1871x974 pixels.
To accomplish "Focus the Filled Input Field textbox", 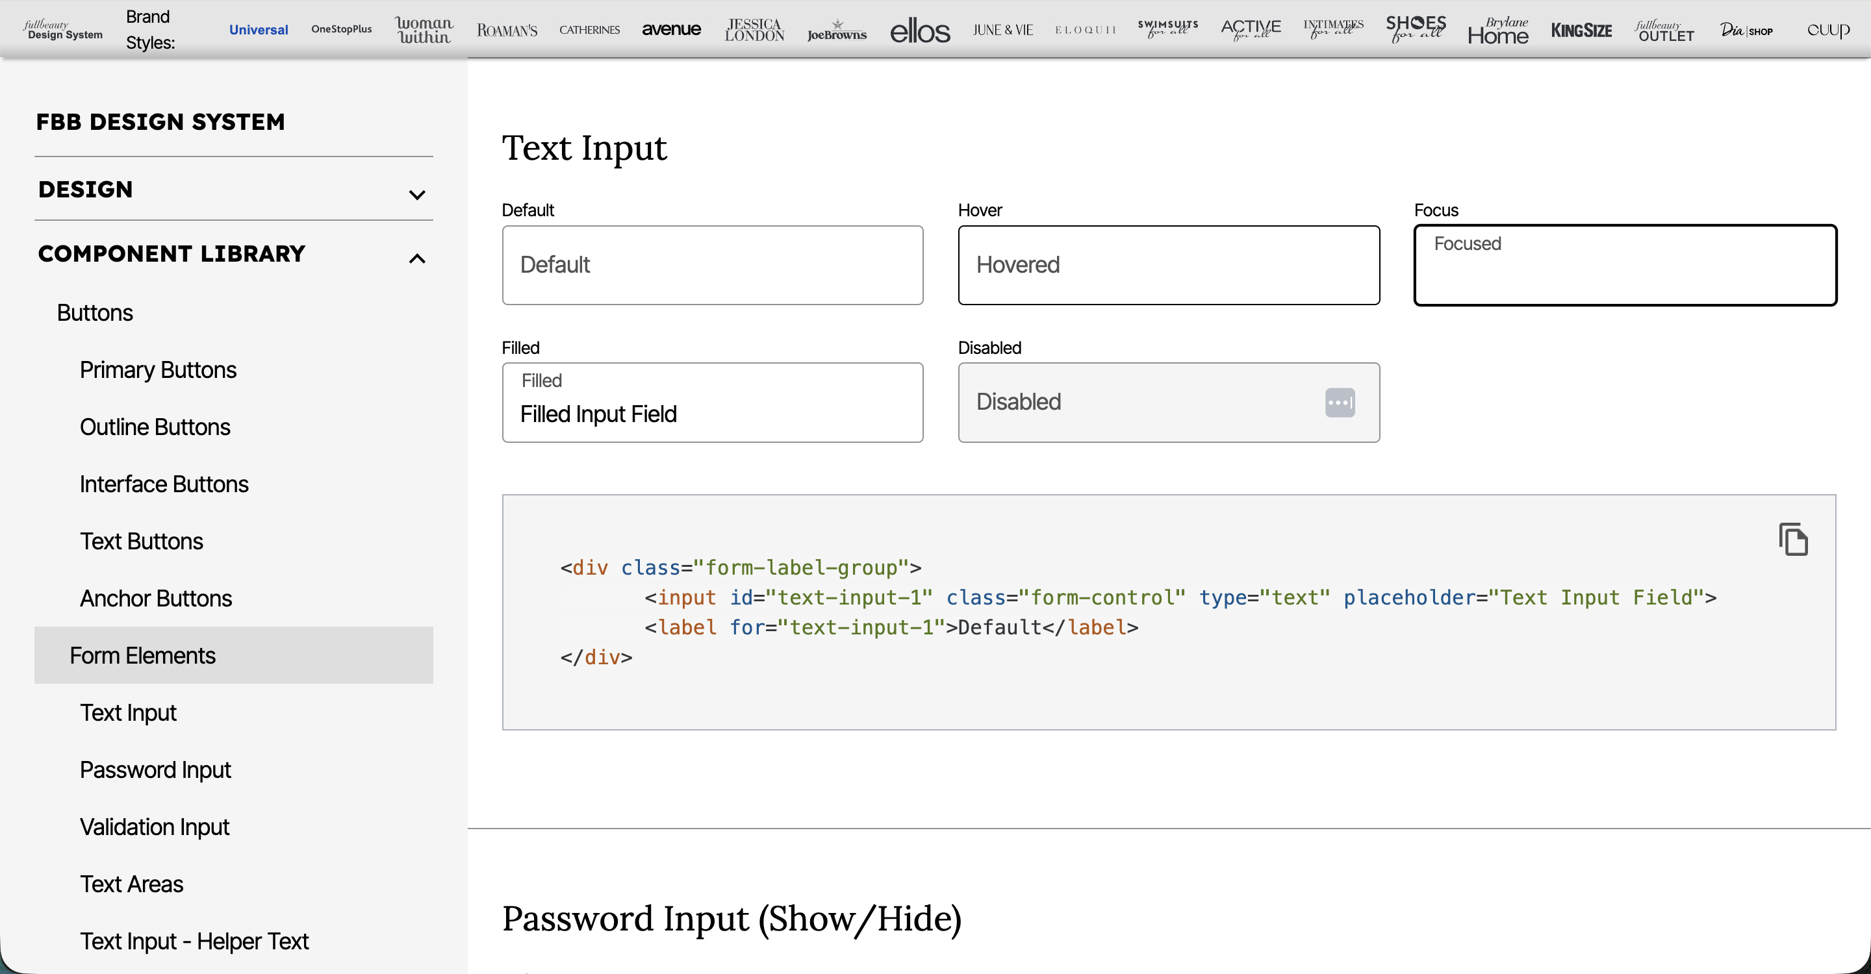I will [x=712, y=414].
